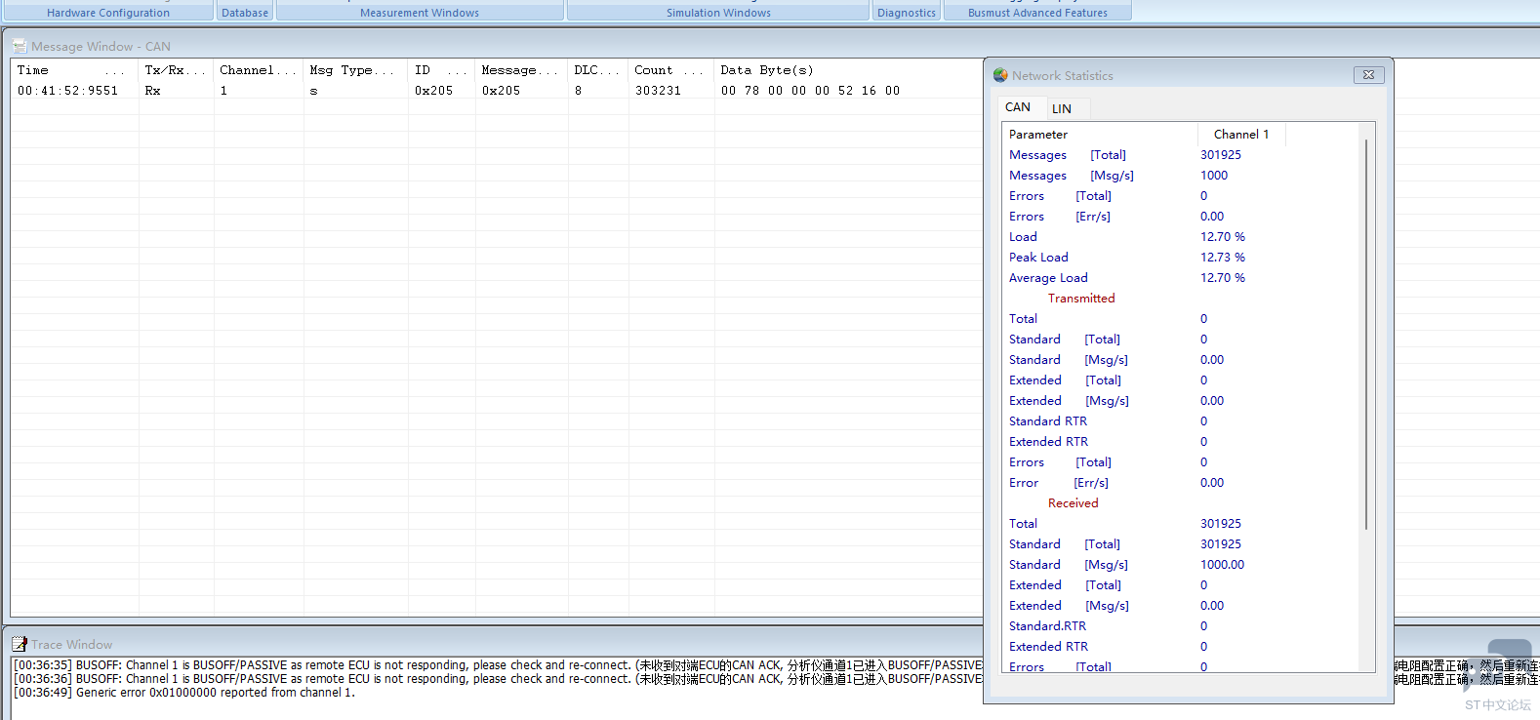This screenshot has height=720, width=1540.
Task: Select Messages [Msg/s] row in statistics
Action: point(1181,176)
